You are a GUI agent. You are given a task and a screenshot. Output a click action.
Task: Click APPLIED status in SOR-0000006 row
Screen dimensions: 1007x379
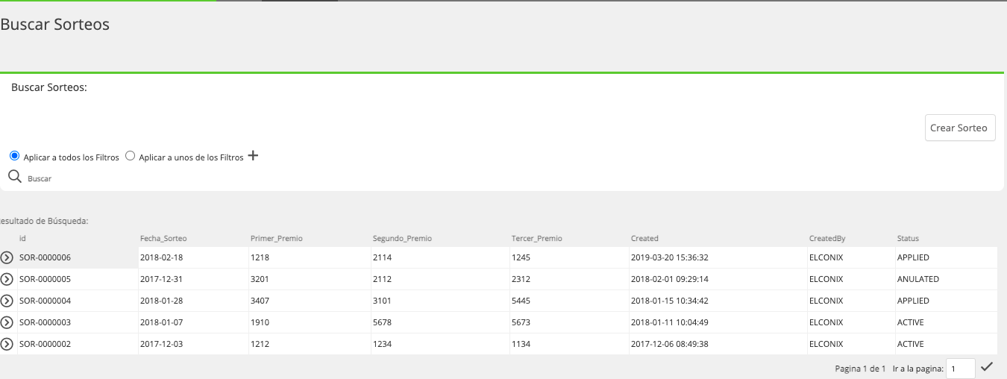(x=913, y=257)
